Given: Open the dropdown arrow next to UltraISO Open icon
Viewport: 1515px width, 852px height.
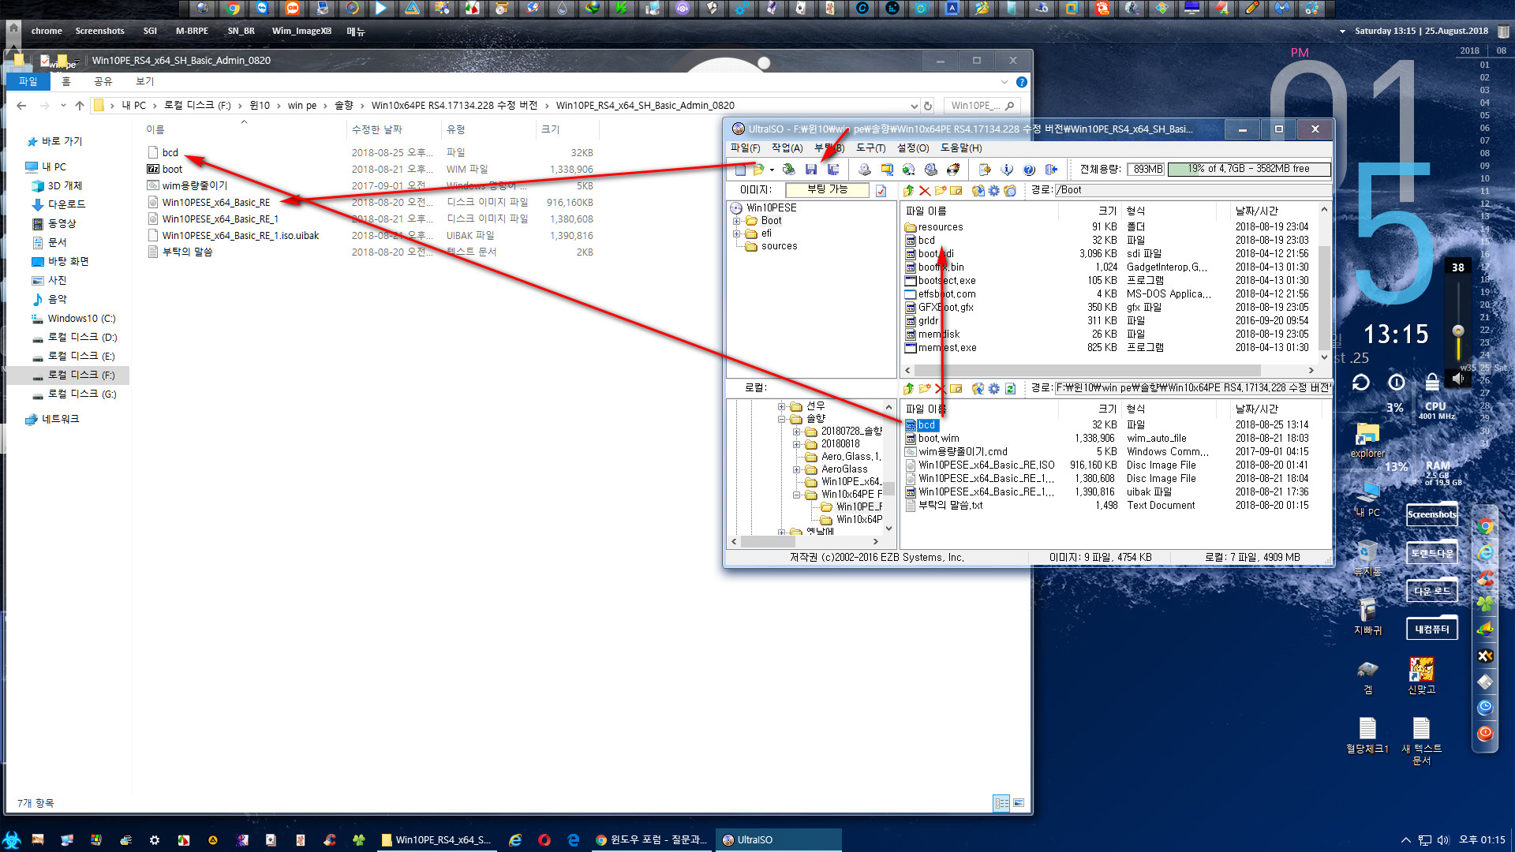Looking at the screenshot, I should (772, 170).
